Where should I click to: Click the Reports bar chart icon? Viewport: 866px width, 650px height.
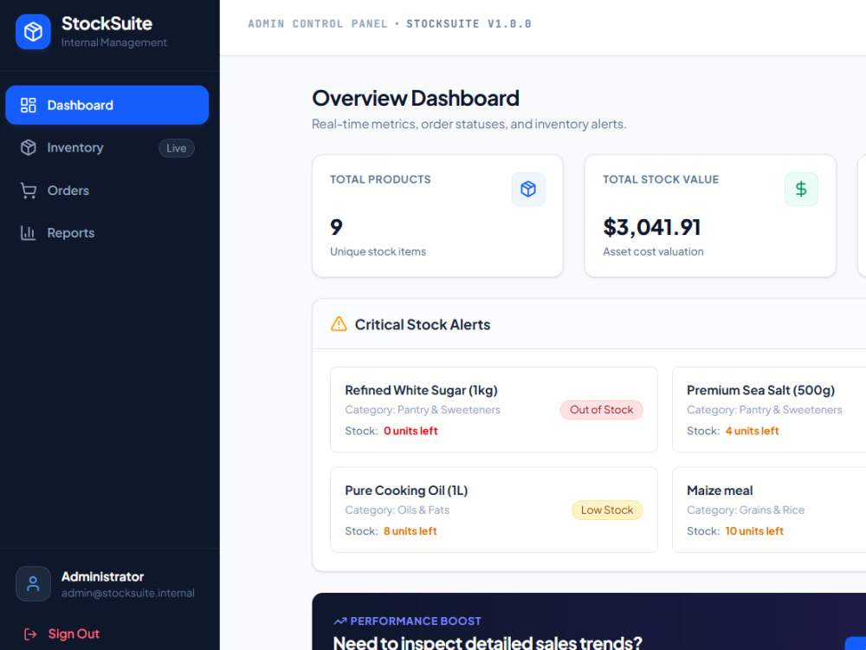(29, 232)
